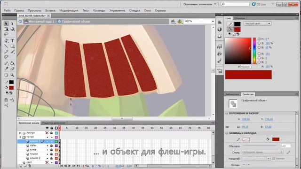Select the Deco tool

6,57
